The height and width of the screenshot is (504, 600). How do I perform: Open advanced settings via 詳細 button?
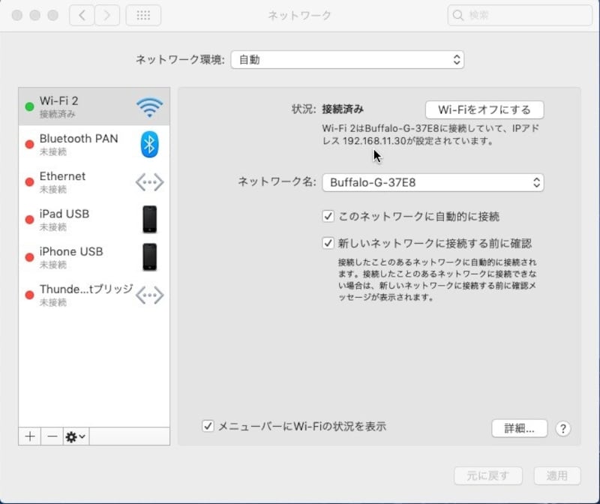point(519,428)
